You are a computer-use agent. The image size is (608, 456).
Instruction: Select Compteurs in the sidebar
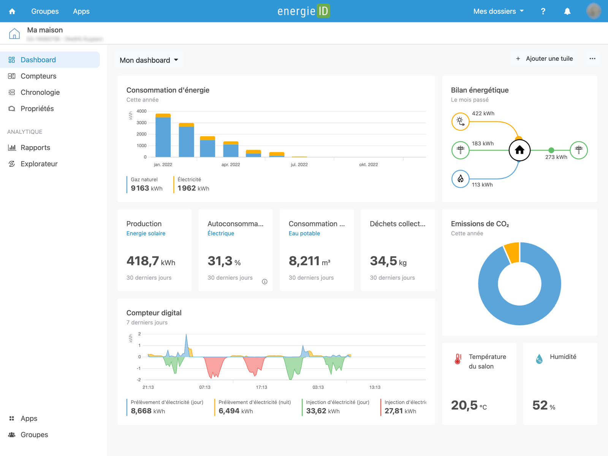click(x=38, y=76)
